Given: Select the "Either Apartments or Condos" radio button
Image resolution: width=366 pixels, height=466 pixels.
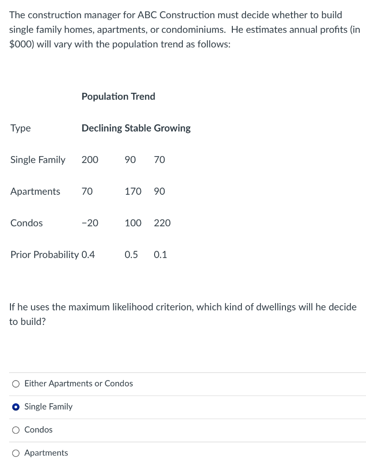Looking at the screenshot, I should click(x=16, y=384).
